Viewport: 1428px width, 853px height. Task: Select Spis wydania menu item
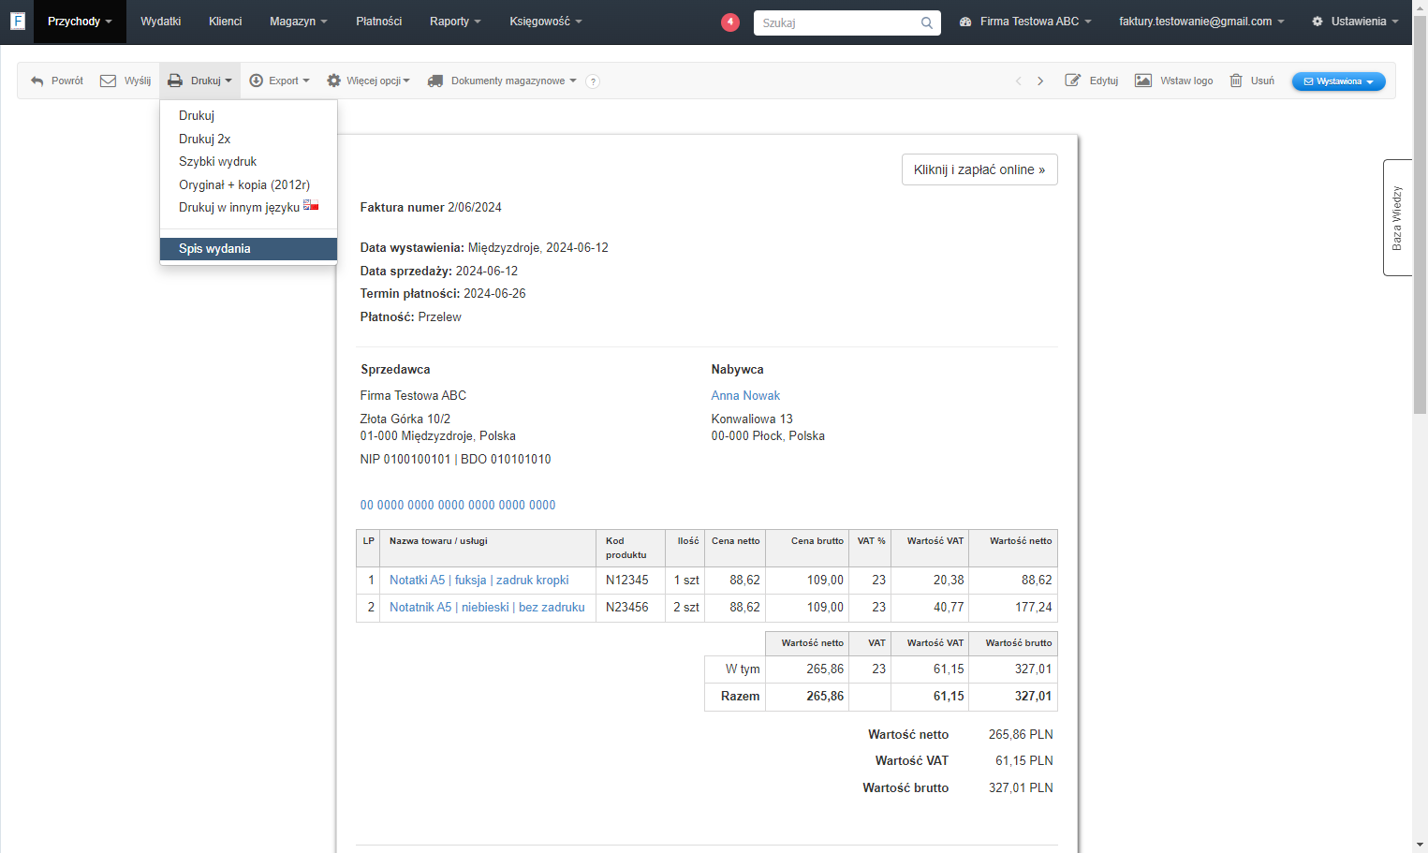point(248,249)
